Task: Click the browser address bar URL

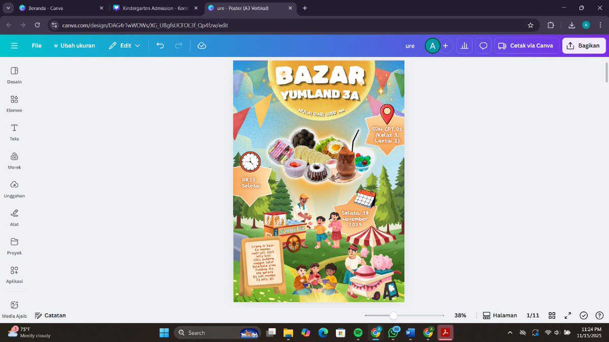Action: coord(145,25)
